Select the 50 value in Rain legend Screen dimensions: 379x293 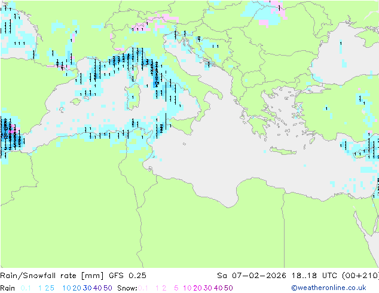(108, 288)
